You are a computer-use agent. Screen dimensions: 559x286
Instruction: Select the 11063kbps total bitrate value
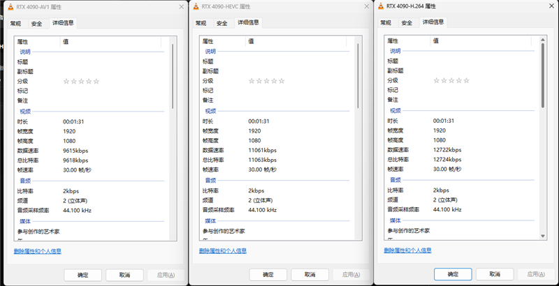coord(263,160)
